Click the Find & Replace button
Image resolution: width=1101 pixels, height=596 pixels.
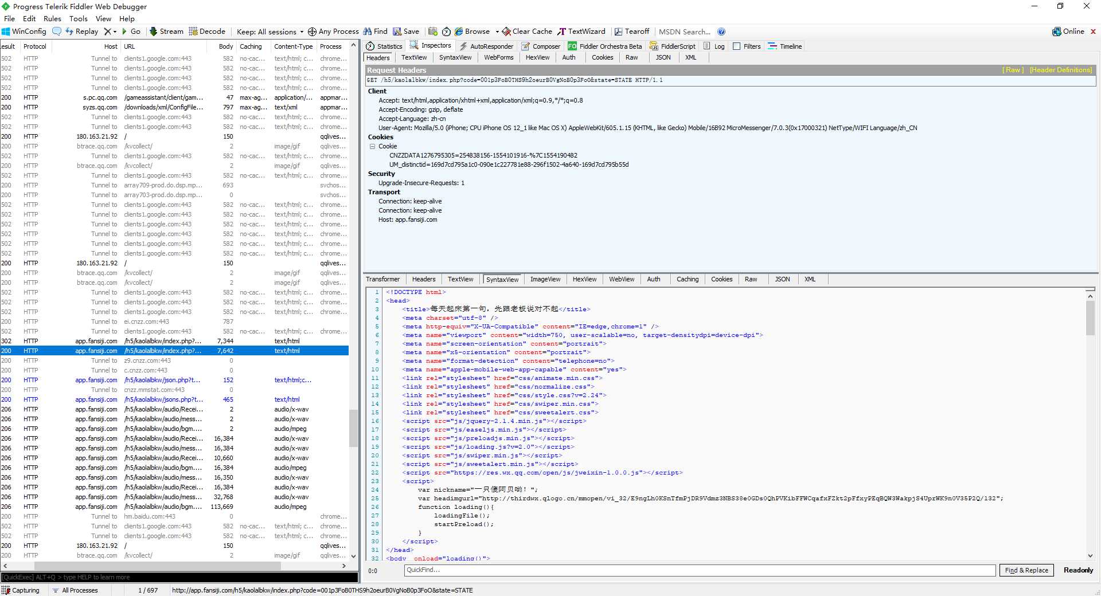point(1026,570)
